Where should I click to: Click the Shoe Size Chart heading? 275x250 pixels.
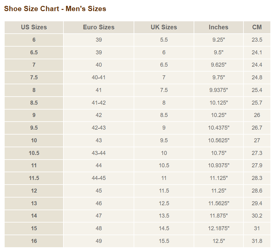pyautogui.click(x=55, y=9)
